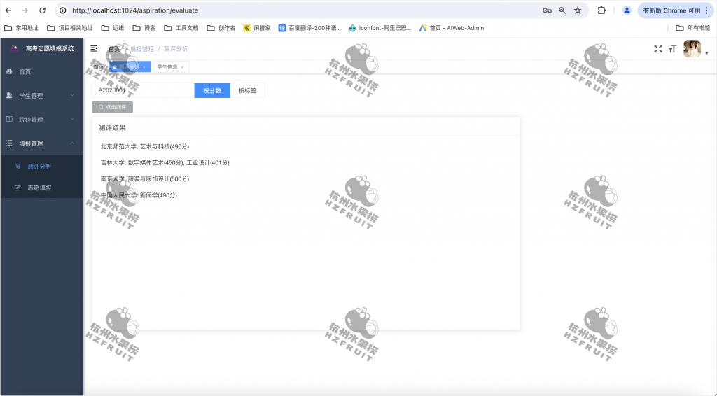Screen dimensions: 717x396
Task: Collapse the 填报管理 menu chevron
Action: tap(72, 143)
